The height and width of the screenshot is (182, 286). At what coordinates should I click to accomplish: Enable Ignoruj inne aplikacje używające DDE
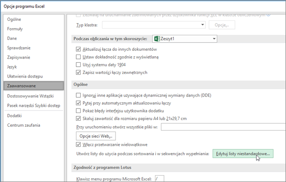click(x=78, y=95)
